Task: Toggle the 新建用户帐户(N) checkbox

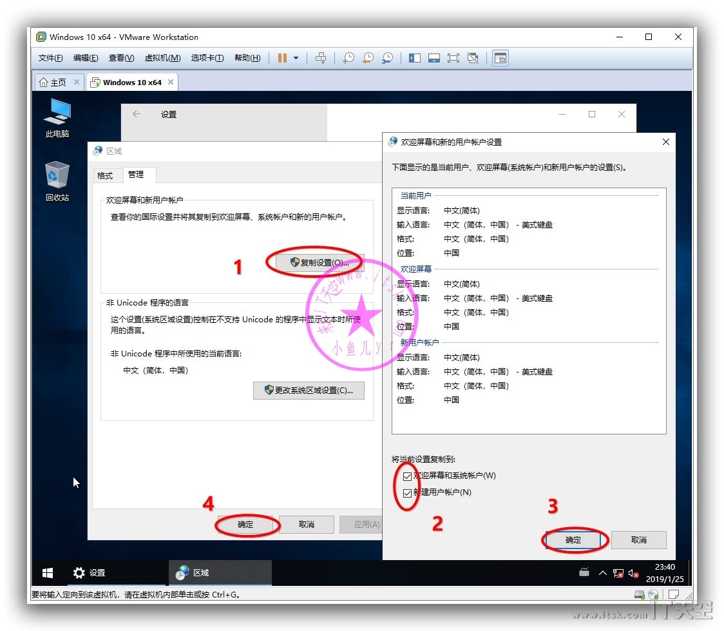Action: pyautogui.click(x=407, y=493)
